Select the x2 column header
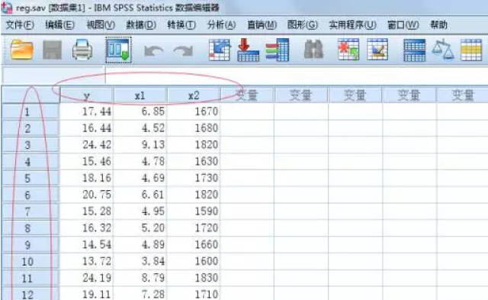488x300 pixels. pos(194,95)
